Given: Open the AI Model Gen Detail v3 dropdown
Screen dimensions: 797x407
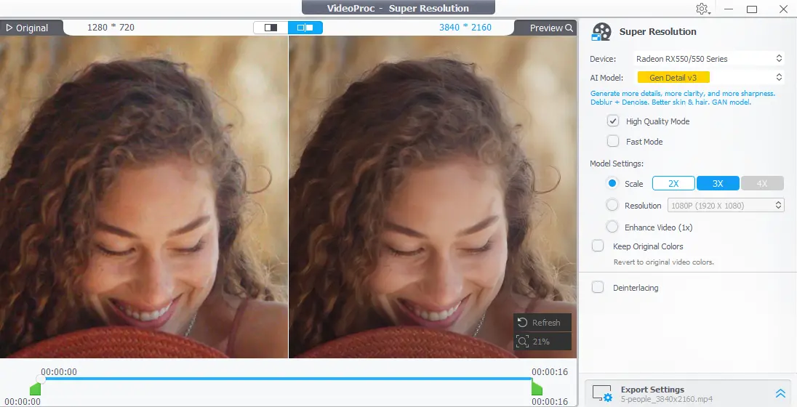Looking at the screenshot, I should click(x=708, y=77).
